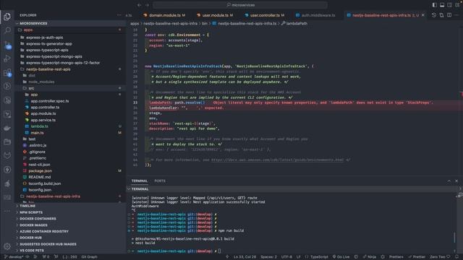
Task: Open tsconfig.build.json in the explorer
Action: click(70, 183)
